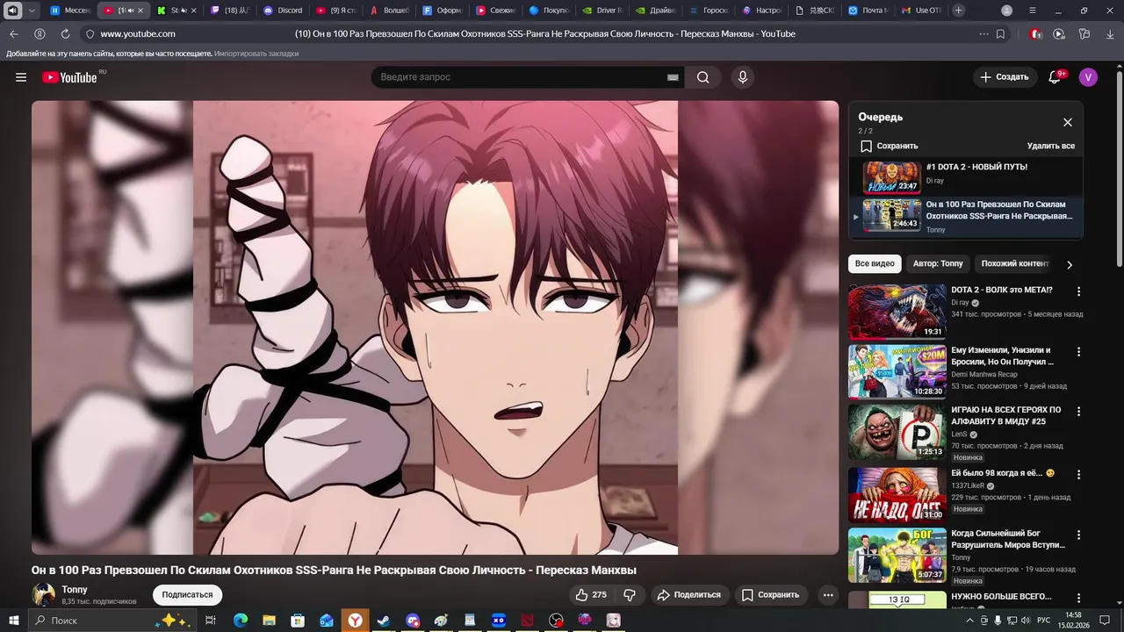Image resolution: width=1124 pixels, height=632 pixels.
Task: Open options for DOTA 2 - ВОЛК video
Action: pos(1079,291)
